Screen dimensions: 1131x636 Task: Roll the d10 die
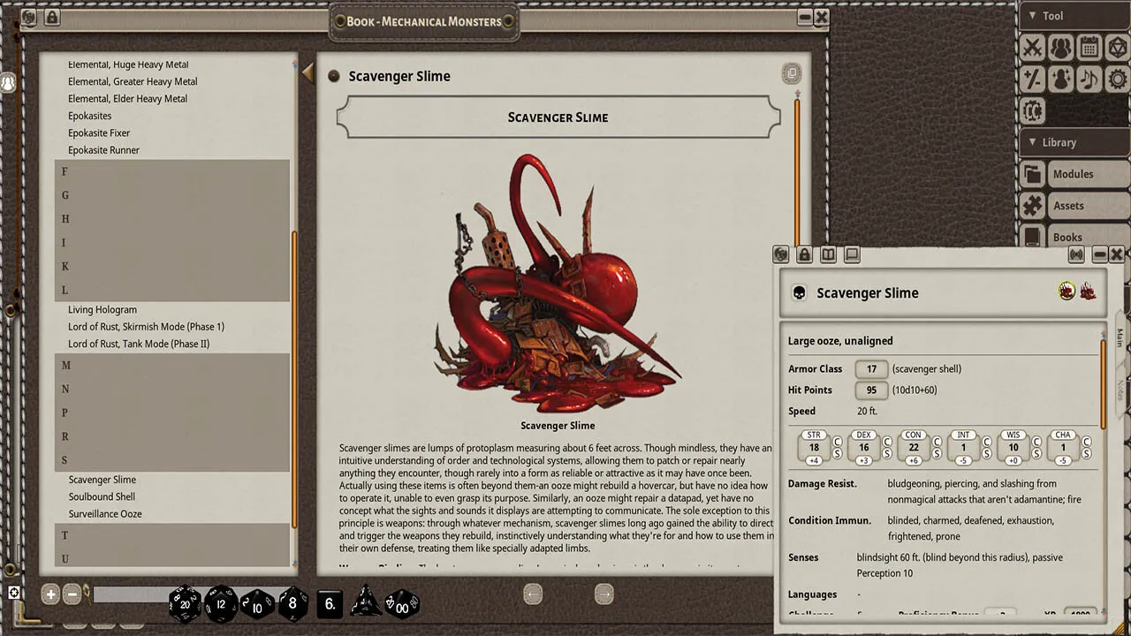pyautogui.click(x=257, y=605)
